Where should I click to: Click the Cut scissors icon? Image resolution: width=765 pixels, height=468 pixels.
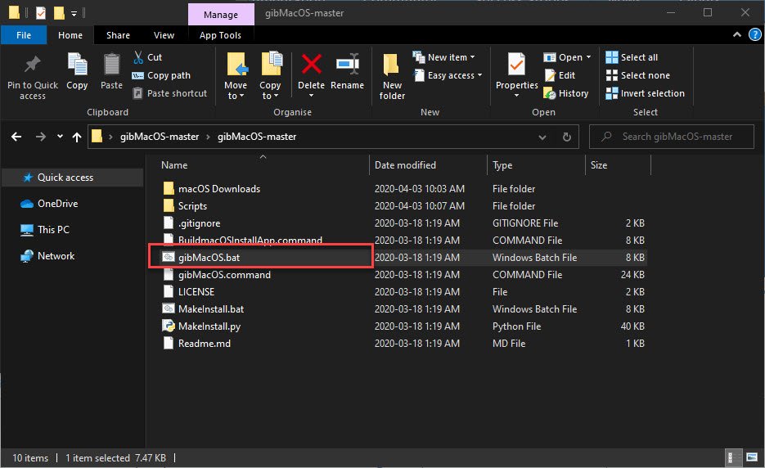[138, 57]
